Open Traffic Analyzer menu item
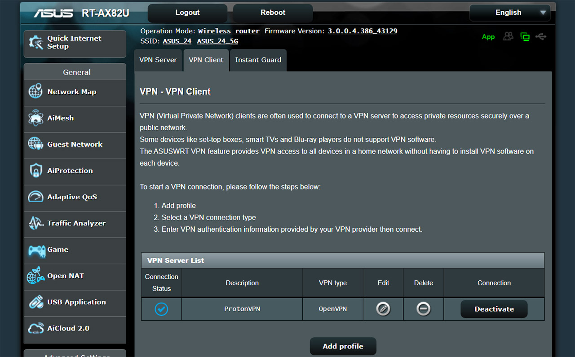This screenshot has height=357, width=575. [x=75, y=225]
